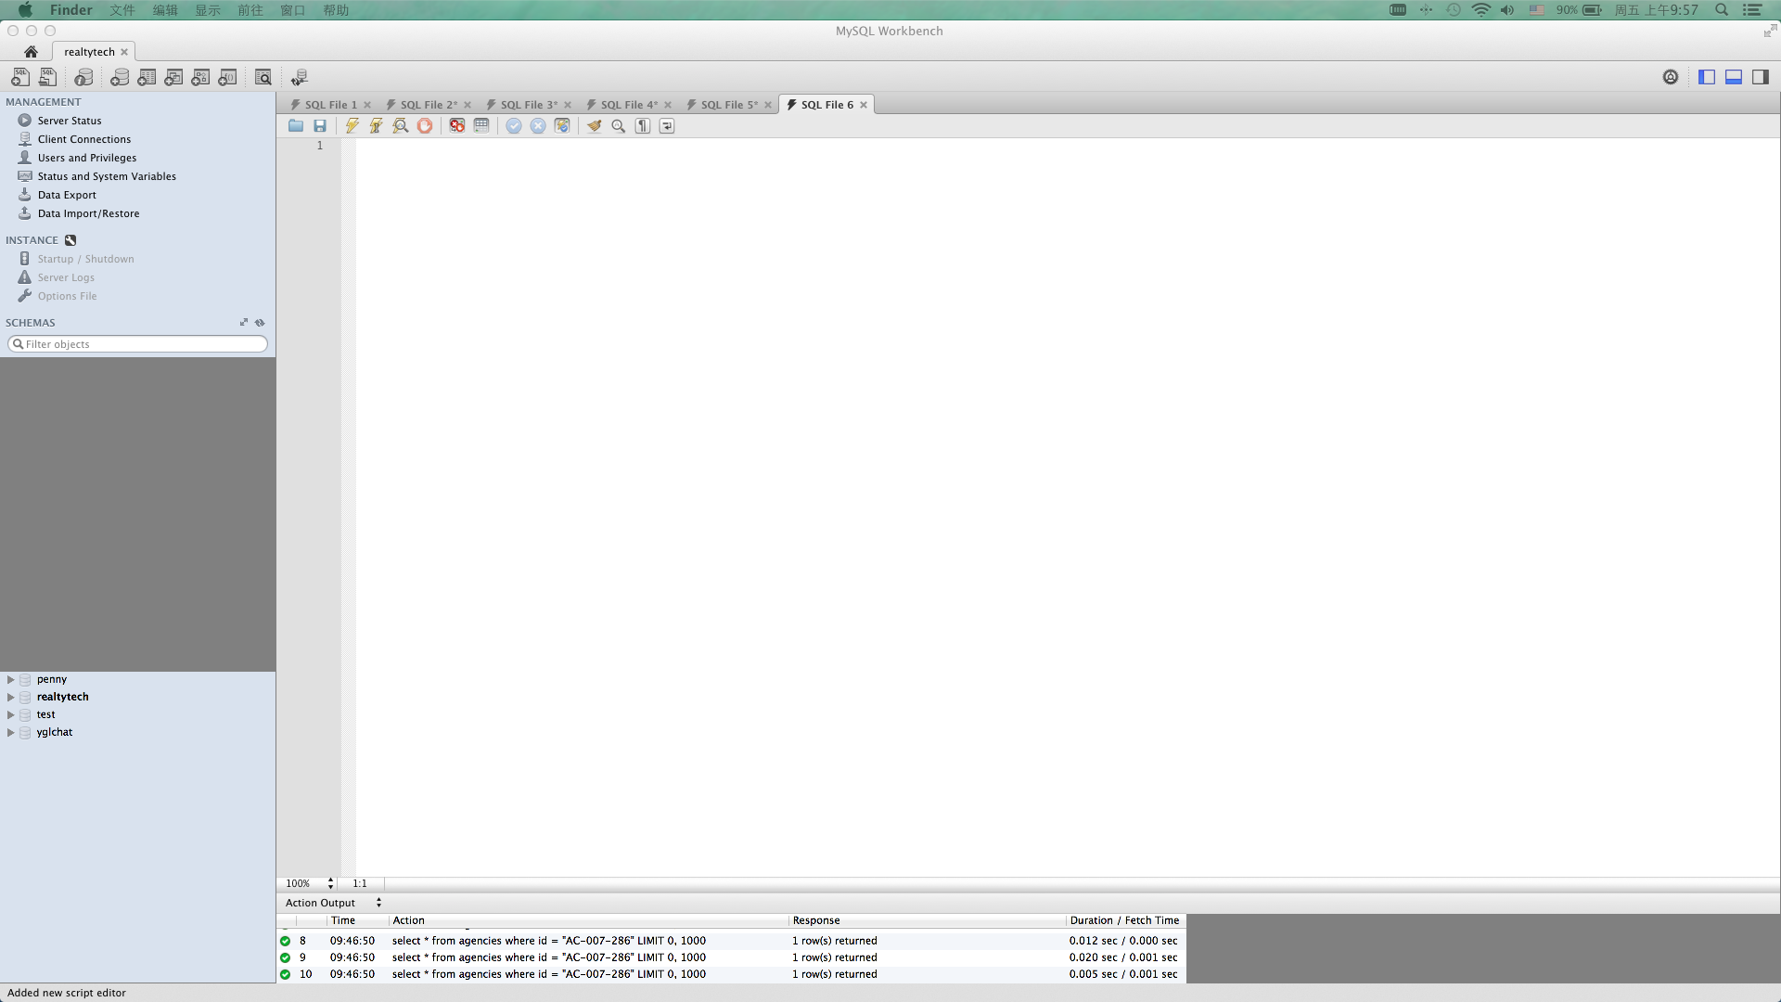This screenshot has width=1781, height=1002.
Task: Execute statement under cursor icon
Action: 377,126
